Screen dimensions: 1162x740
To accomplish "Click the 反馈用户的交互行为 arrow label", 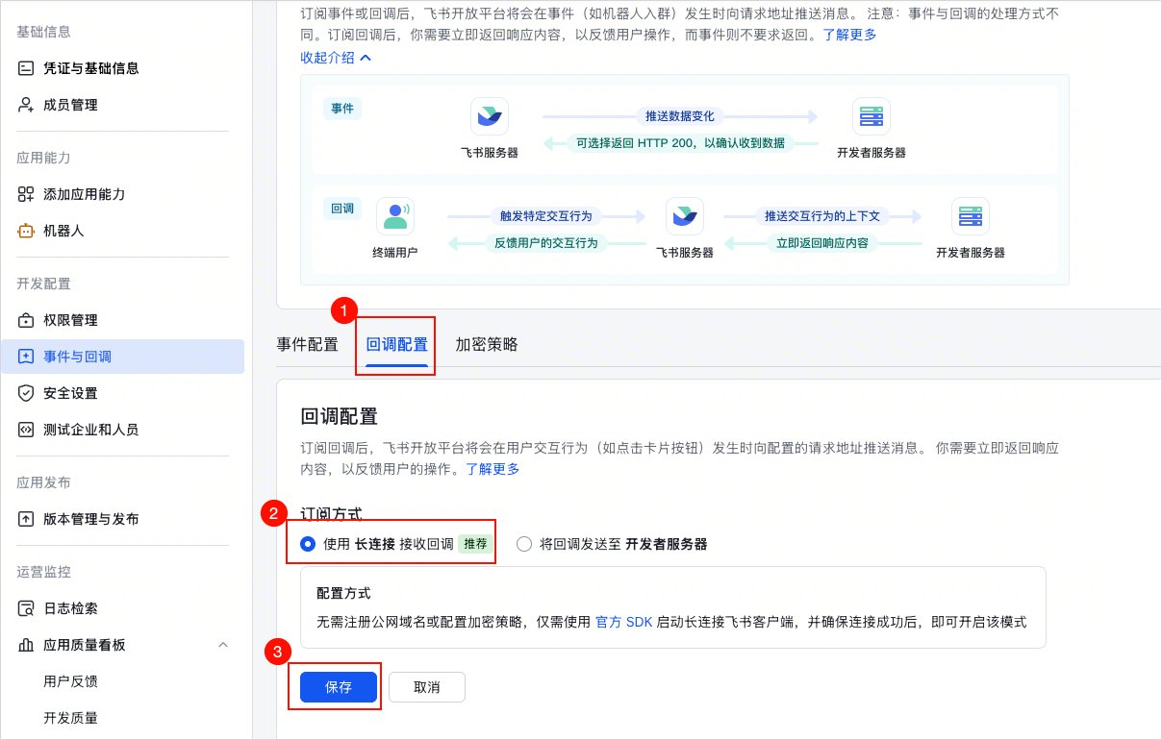I will (x=546, y=243).
